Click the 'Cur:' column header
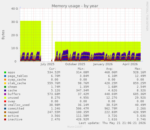The height and width of the screenshot is (130, 150). (53, 69)
